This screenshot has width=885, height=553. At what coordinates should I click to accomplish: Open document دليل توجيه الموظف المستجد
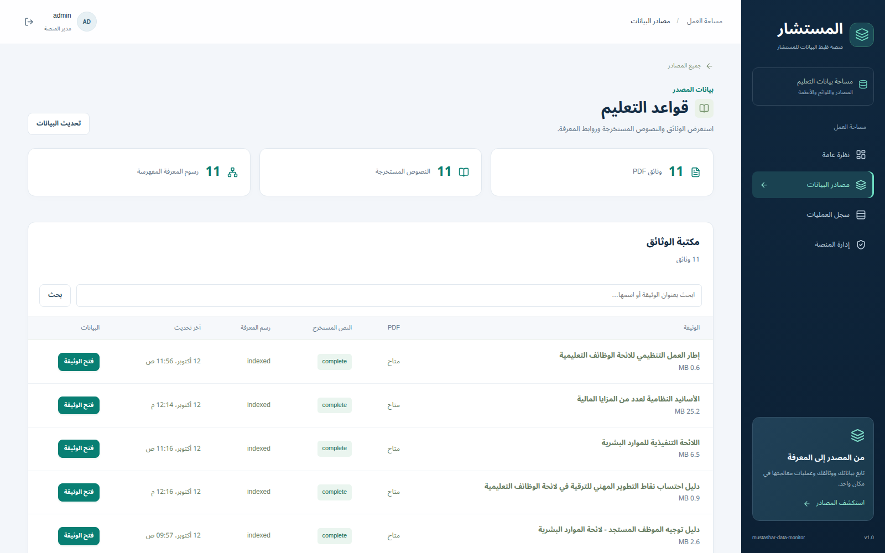[79, 536]
